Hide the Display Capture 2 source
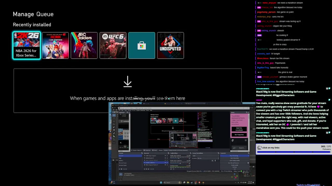This screenshot has width=332, height=186. (165, 163)
